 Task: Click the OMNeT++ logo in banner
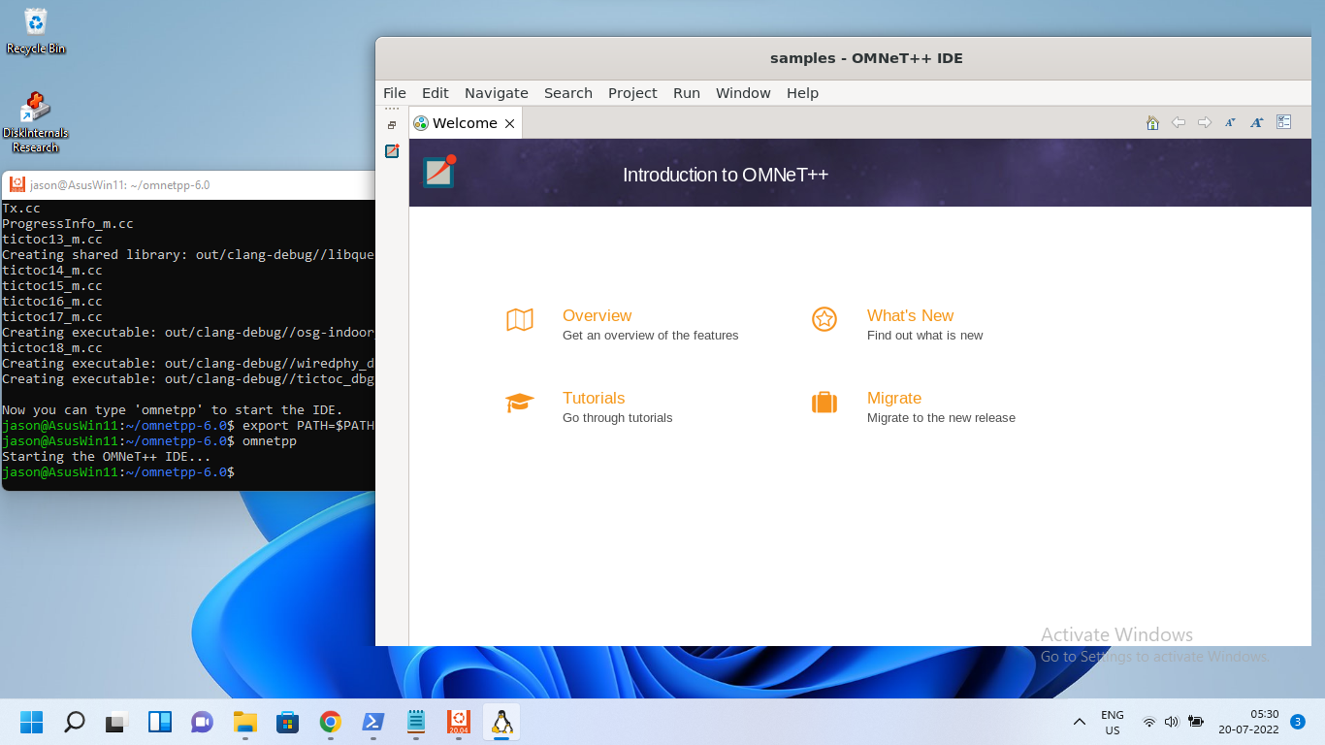(439, 172)
